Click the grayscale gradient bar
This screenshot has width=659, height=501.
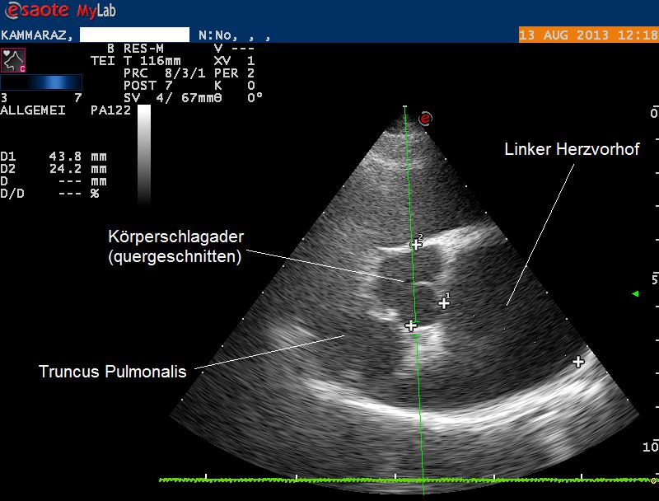(x=144, y=155)
